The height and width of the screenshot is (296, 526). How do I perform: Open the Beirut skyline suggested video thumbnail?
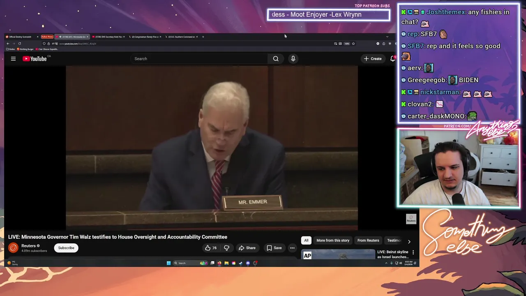338,254
